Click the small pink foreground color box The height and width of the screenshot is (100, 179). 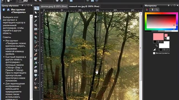click(x=166, y=35)
